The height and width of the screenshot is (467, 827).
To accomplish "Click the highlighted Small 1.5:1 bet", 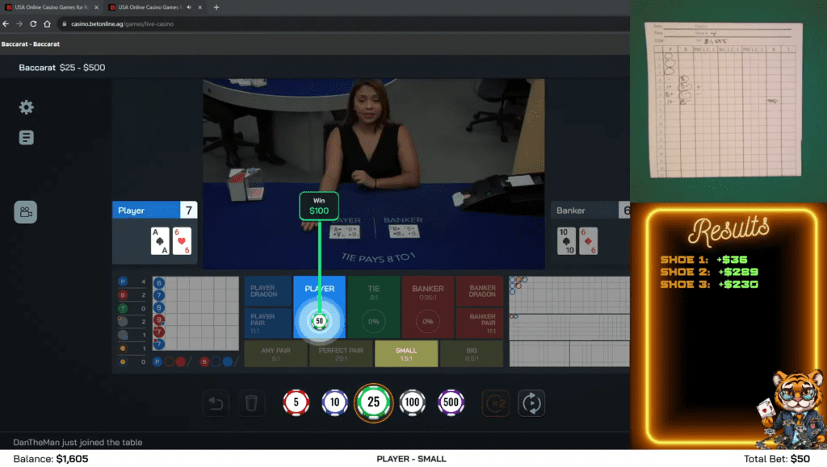I will (x=406, y=353).
